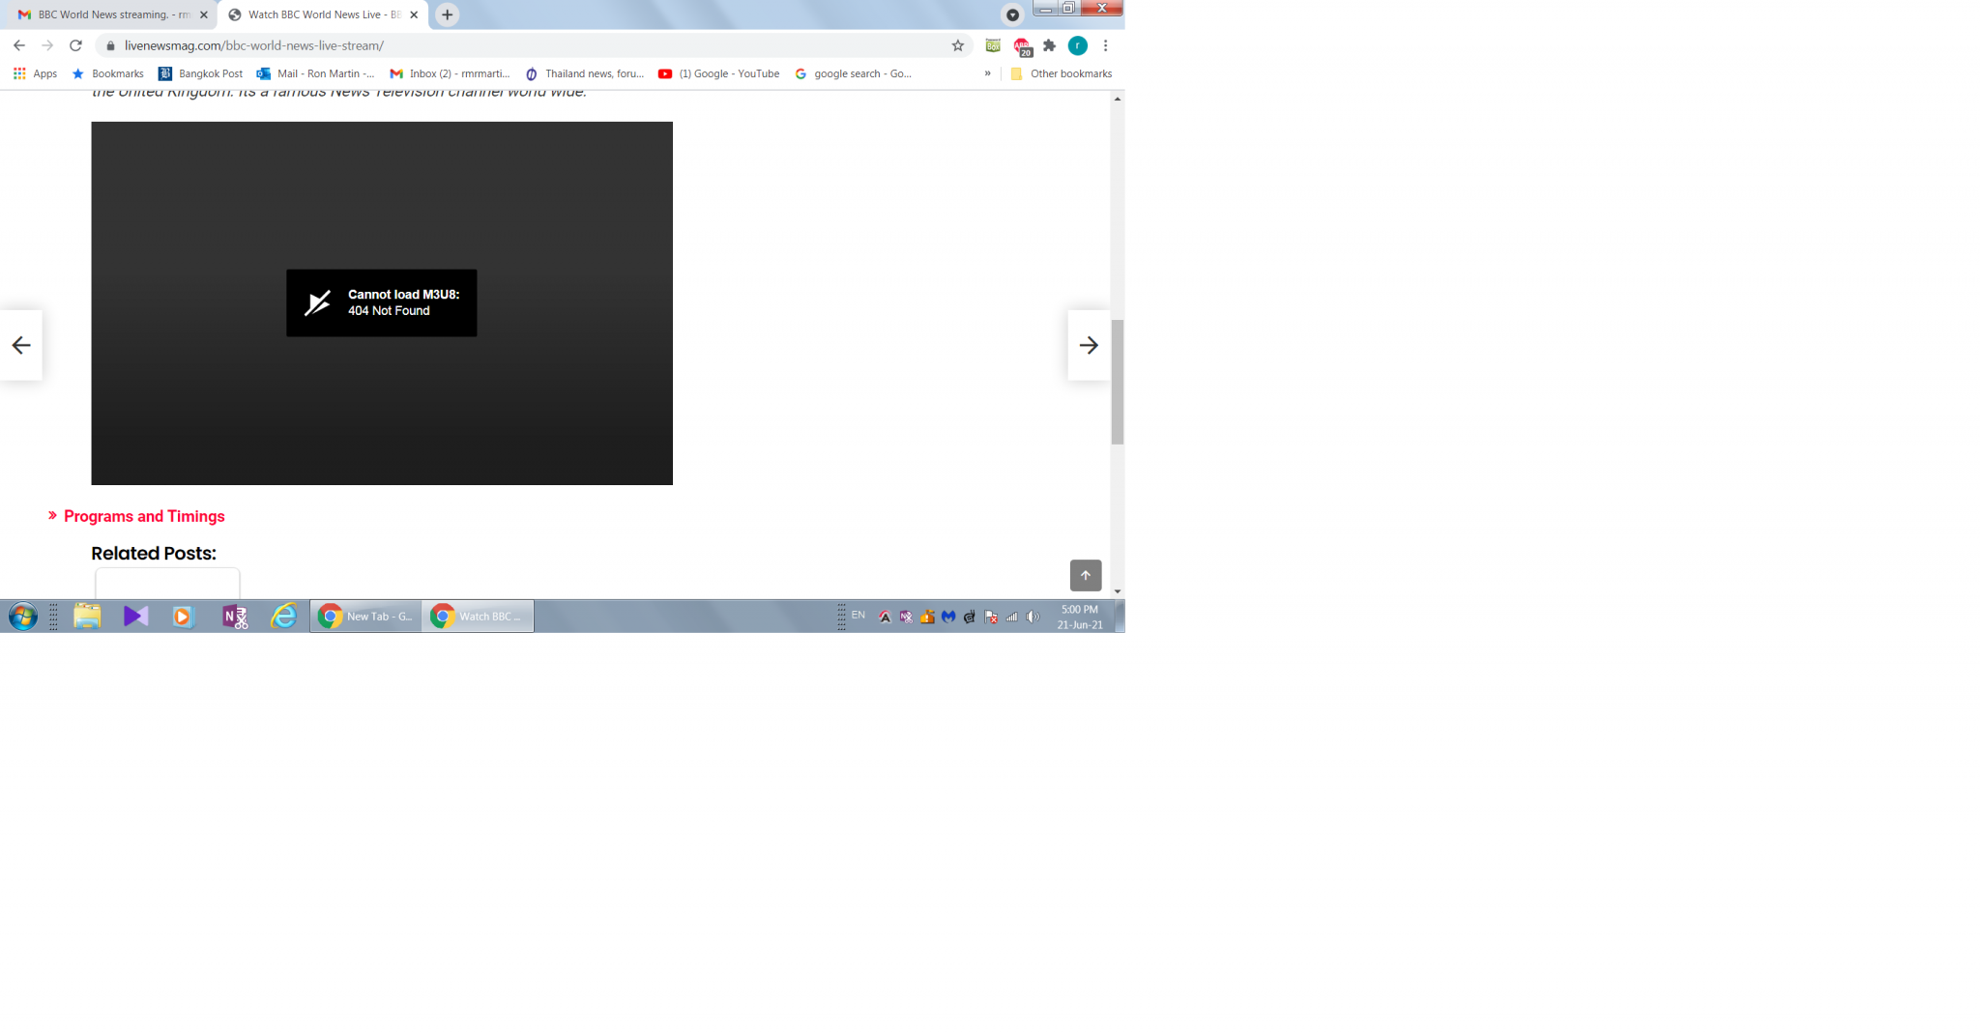Open the Chrome three-dot menu
This screenshot has width=1980, height=1035.
(1106, 45)
